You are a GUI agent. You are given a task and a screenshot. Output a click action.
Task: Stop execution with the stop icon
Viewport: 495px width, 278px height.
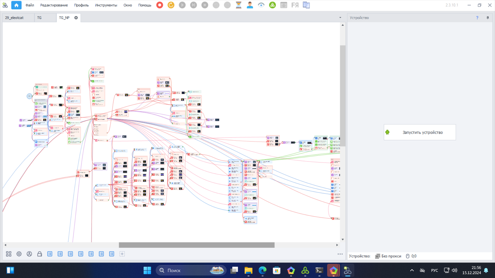(x=205, y=5)
